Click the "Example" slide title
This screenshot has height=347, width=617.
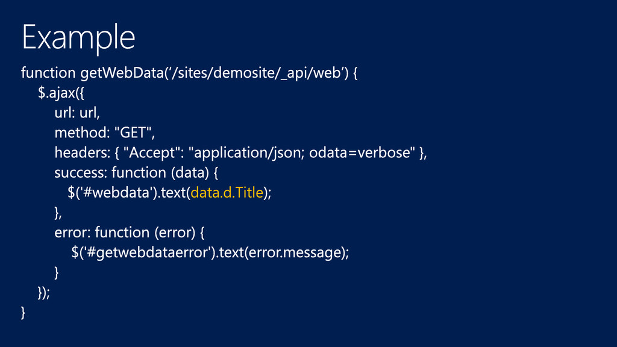(78, 37)
